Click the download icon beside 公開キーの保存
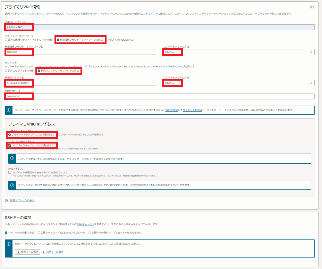The image size is (322, 269). (44, 252)
